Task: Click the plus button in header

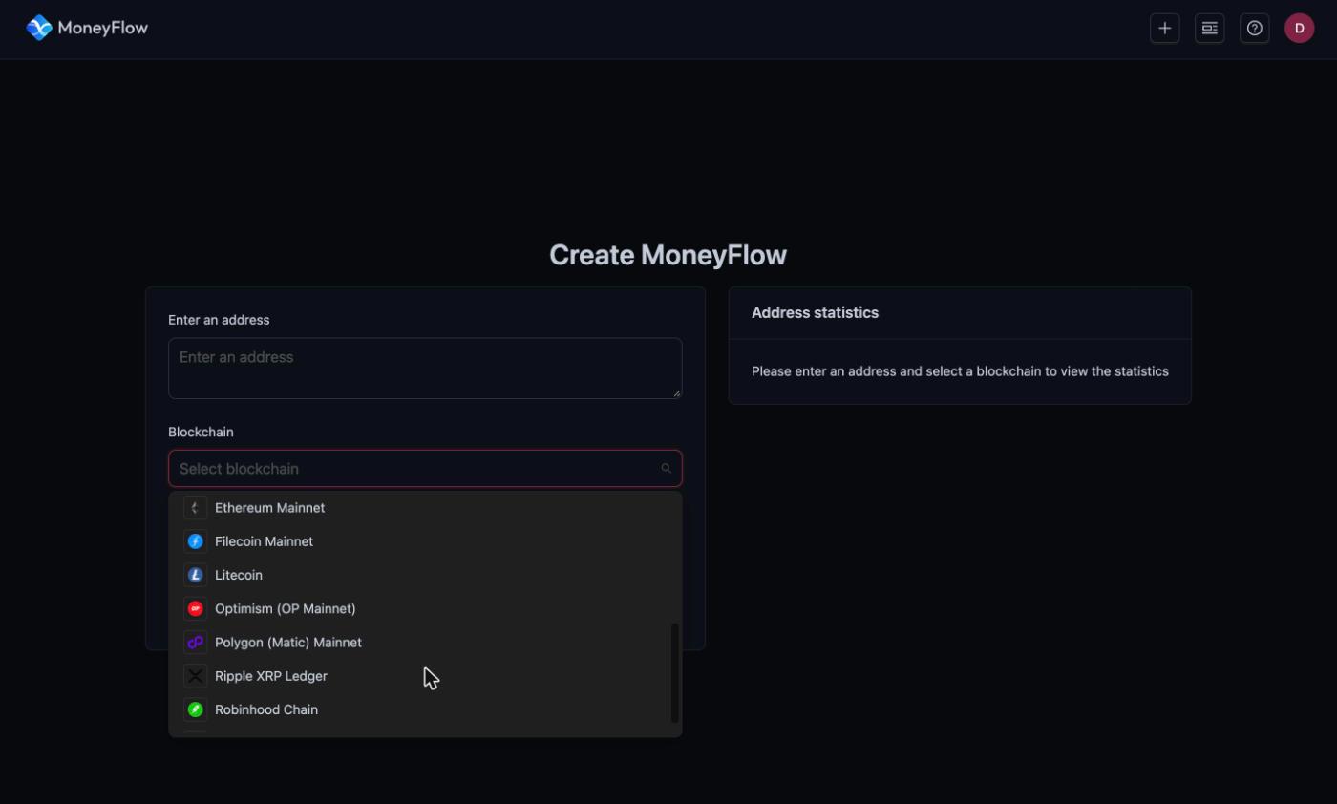Action: point(1164,28)
